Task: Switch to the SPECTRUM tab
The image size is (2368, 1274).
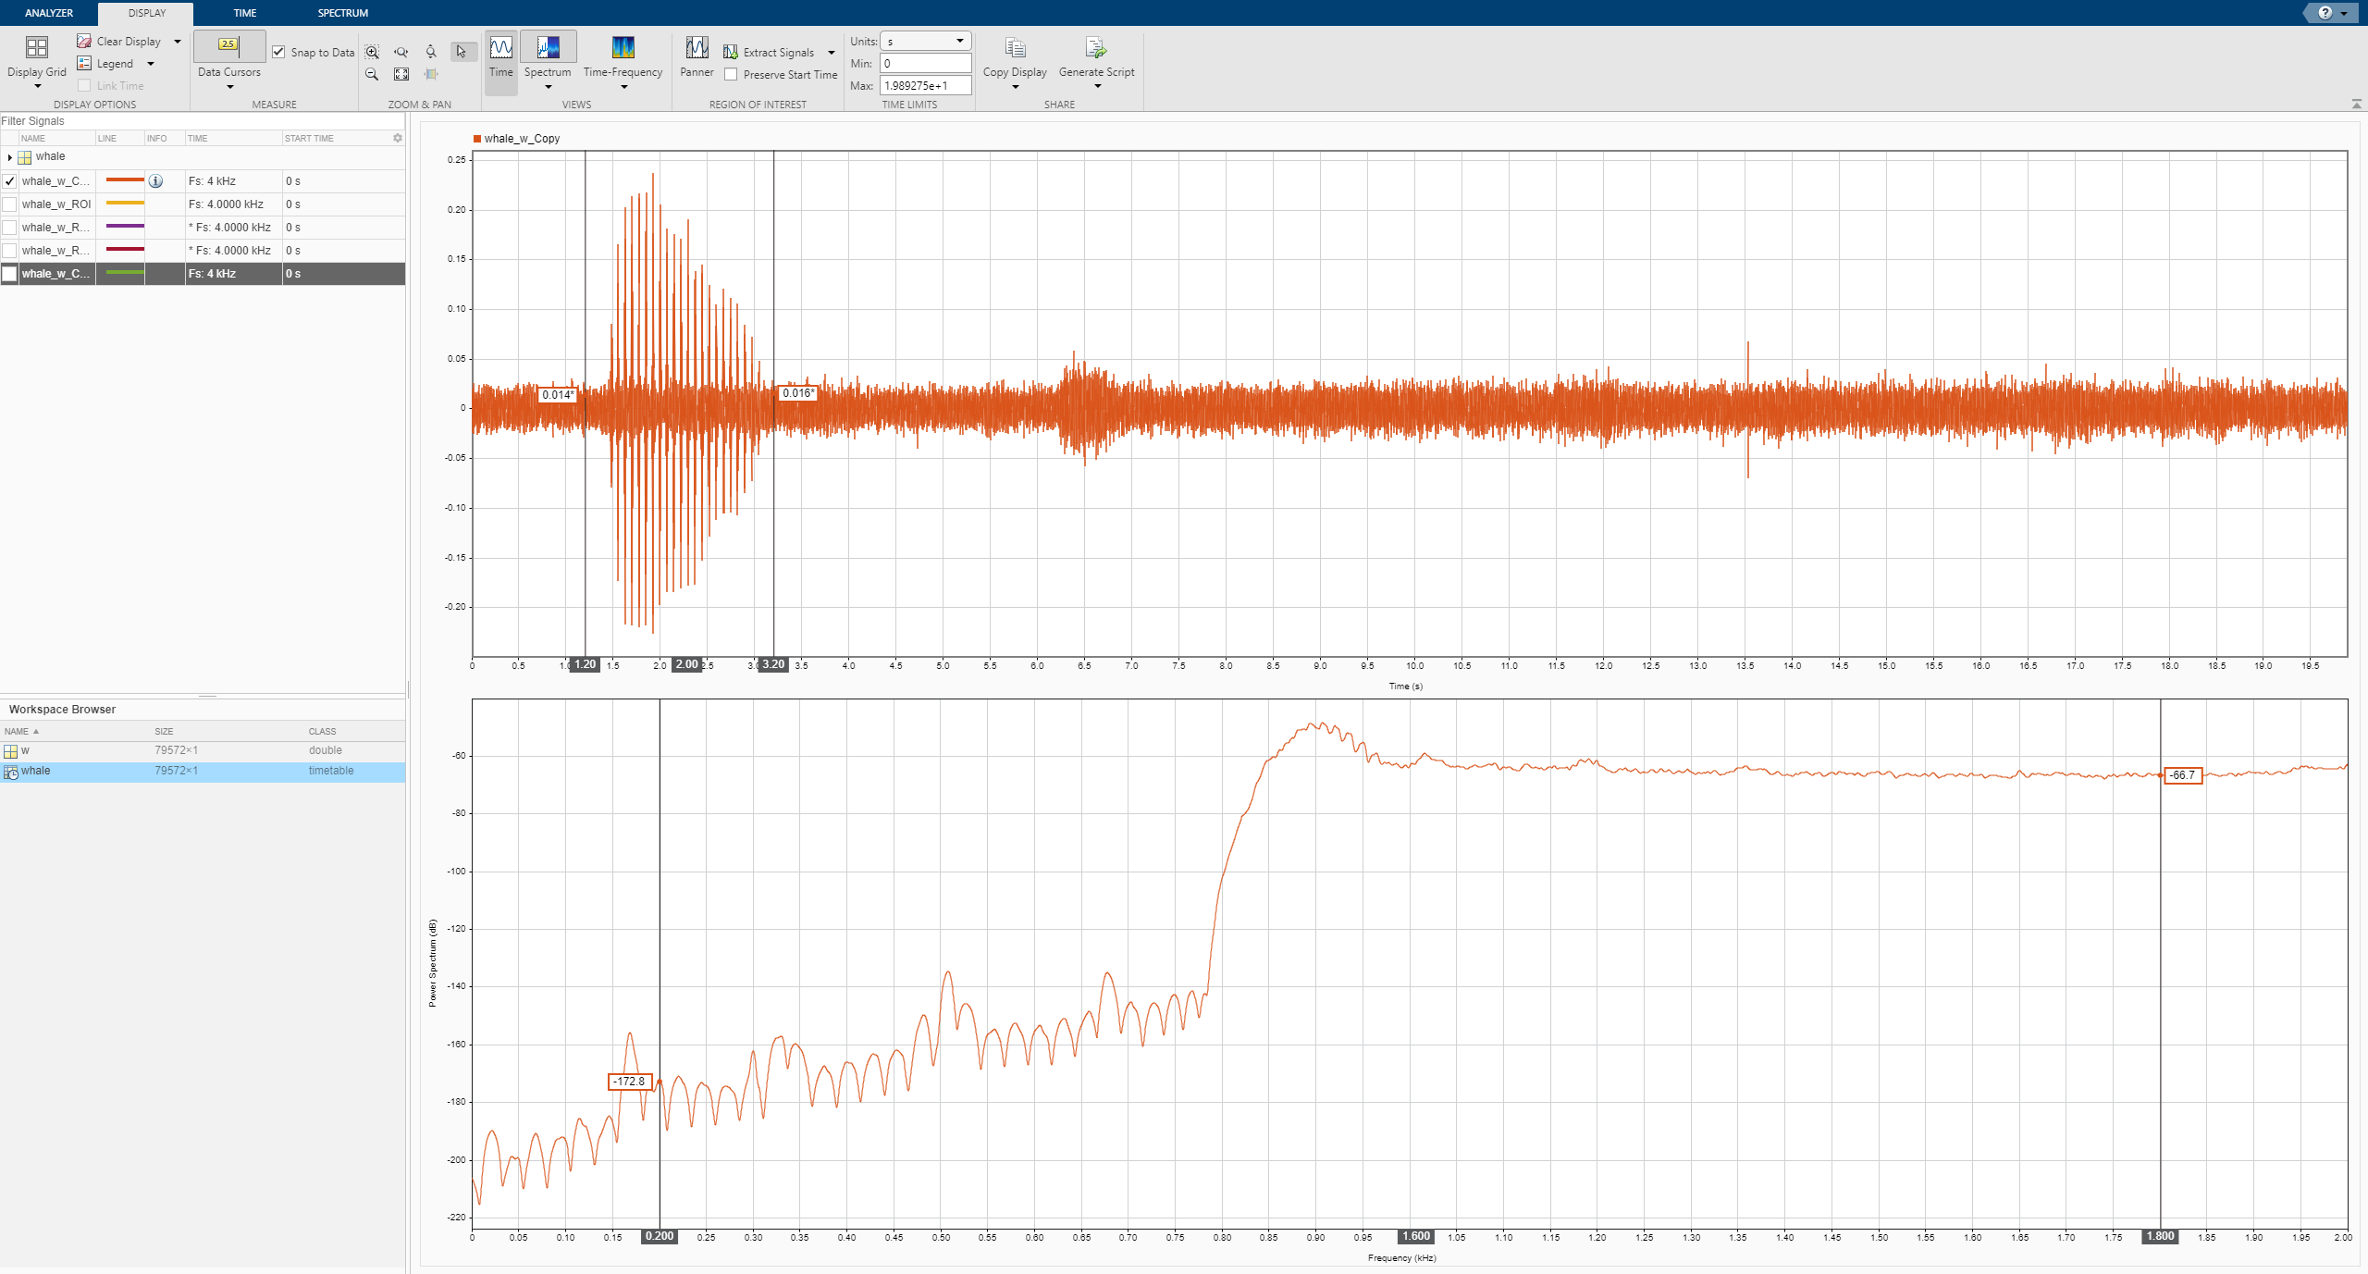Action: pyautogui.click(x=342, y=13)
